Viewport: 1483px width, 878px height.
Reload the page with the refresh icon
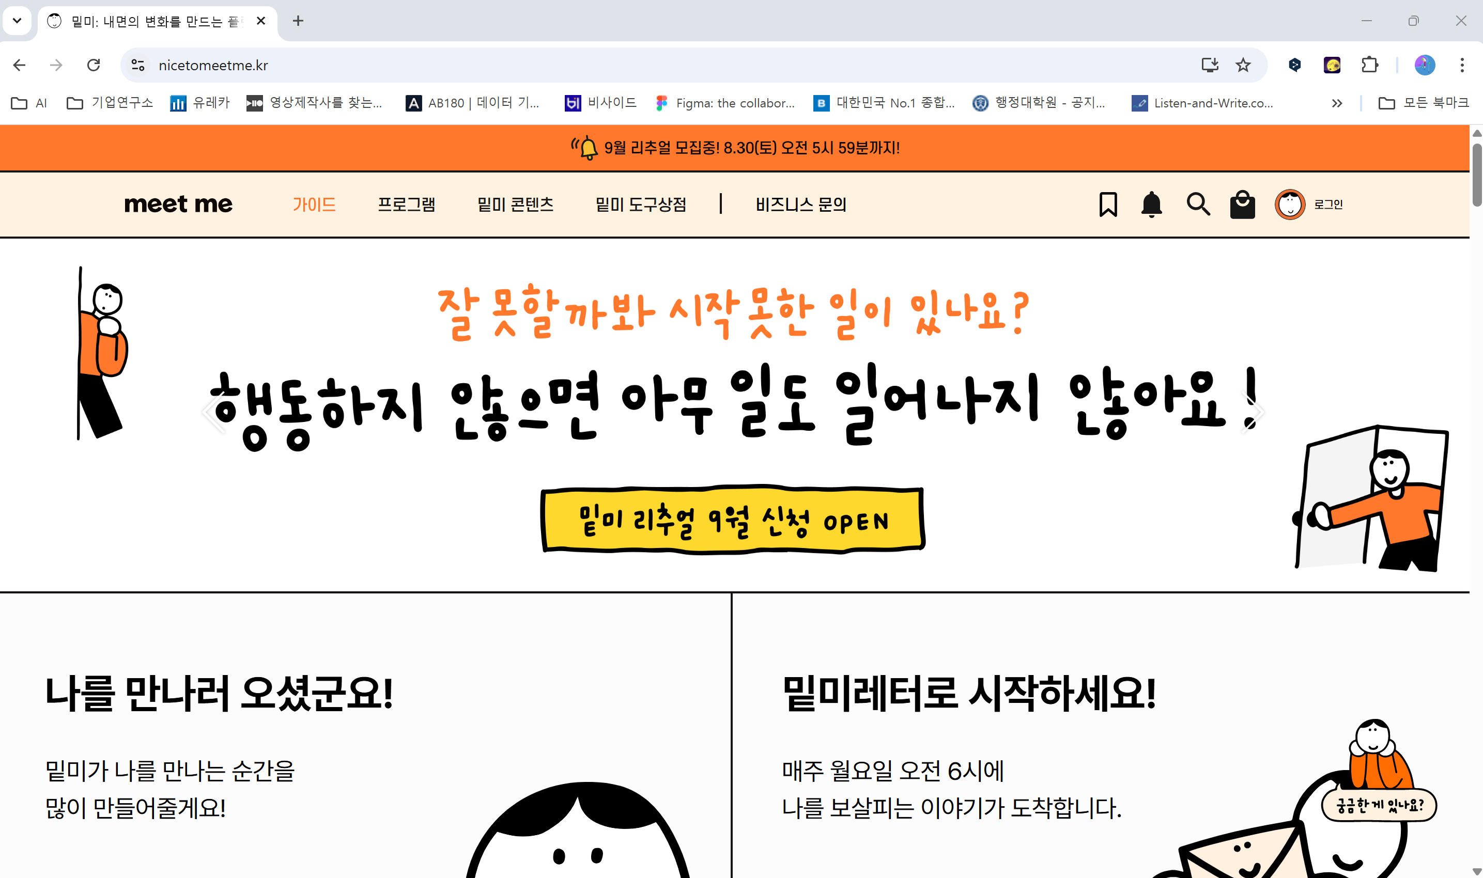(94, 65)
